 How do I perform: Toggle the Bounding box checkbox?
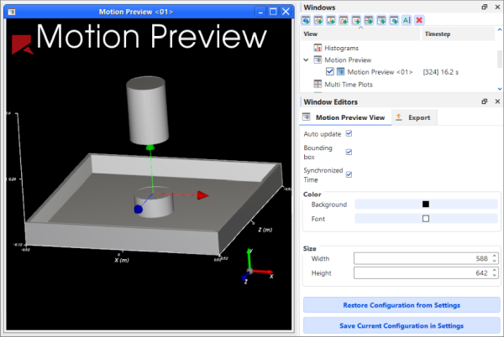349,152
